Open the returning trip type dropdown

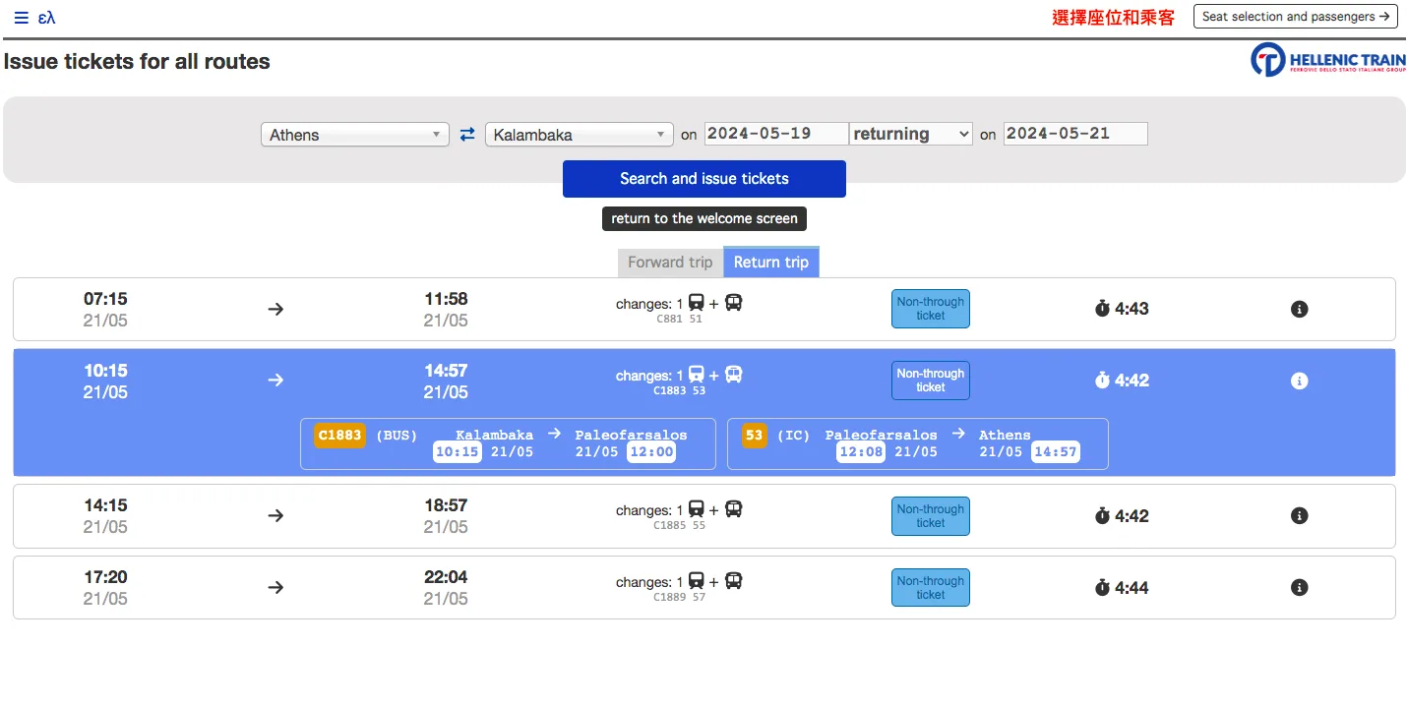[910, 134]
